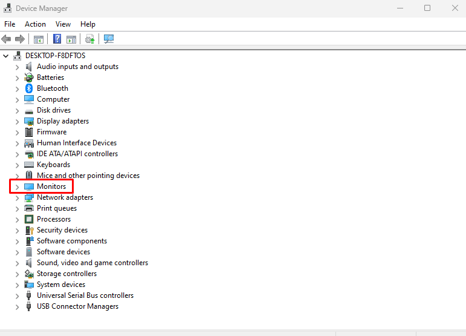Viewport: 466px width, 336px height.
Task: Select the IDE ATA/ATAPI controllers label
Action: click(x=77, y=154)
